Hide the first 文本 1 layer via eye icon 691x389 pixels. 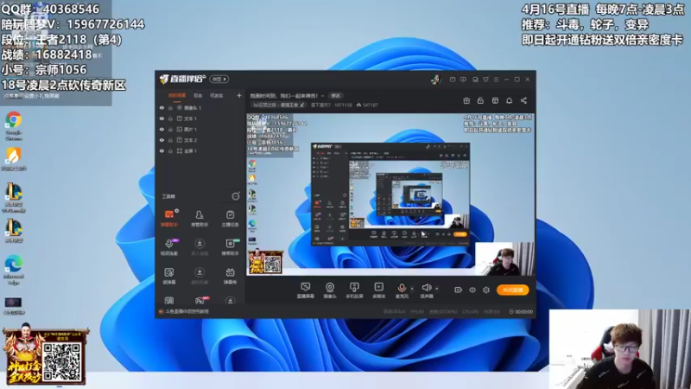tap(162, 118)
